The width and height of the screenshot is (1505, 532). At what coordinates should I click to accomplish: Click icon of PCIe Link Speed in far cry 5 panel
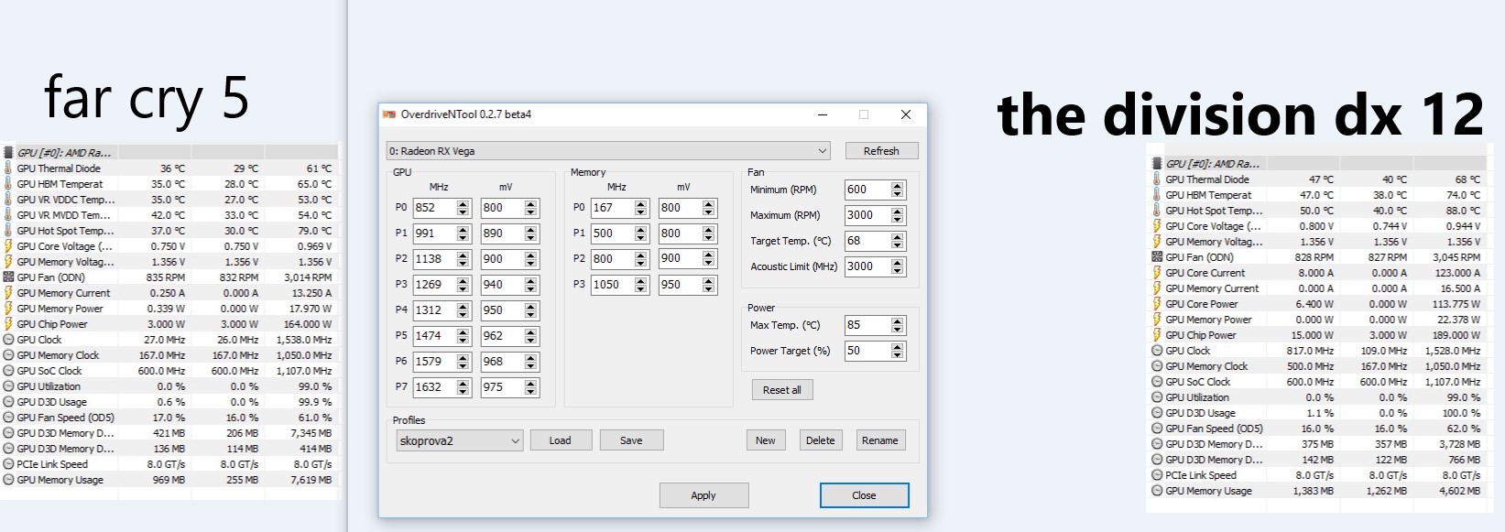point(8,464)
